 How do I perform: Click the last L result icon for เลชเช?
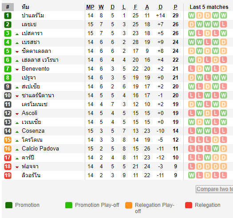223,24
